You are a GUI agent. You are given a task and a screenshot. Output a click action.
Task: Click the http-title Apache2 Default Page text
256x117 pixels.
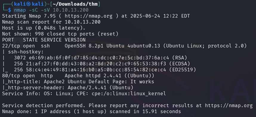click(x=78, y=82)
